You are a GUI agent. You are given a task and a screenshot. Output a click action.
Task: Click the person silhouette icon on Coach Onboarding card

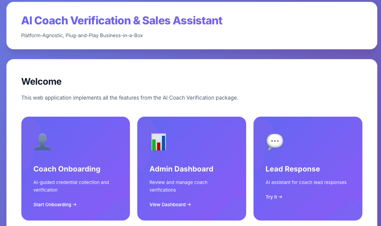click(42, 142)
